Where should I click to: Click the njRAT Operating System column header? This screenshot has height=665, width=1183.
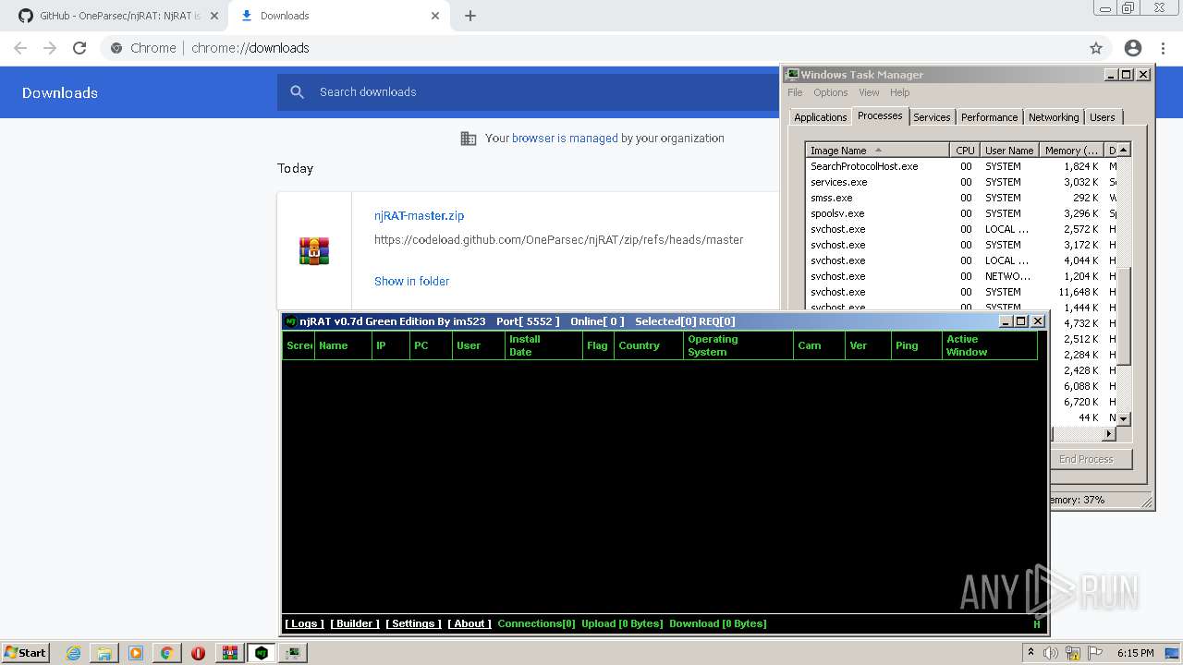point(738,345)
